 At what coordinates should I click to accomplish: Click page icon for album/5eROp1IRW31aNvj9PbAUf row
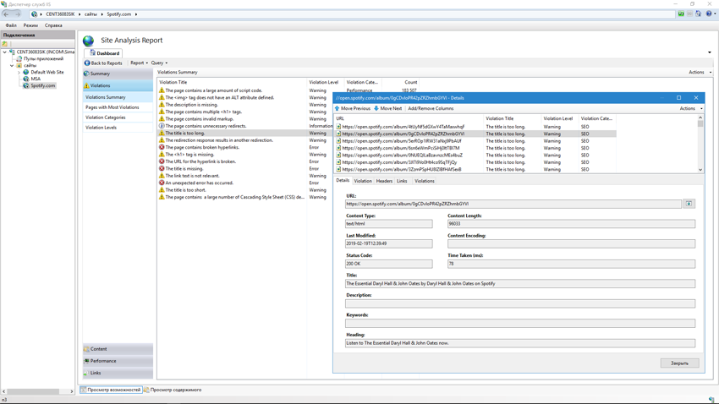pyautogui.click(x=338, y=141)
